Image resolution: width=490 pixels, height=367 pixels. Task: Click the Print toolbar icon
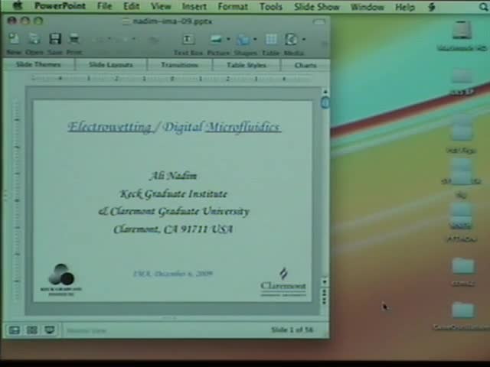click(x=74, y=39)
